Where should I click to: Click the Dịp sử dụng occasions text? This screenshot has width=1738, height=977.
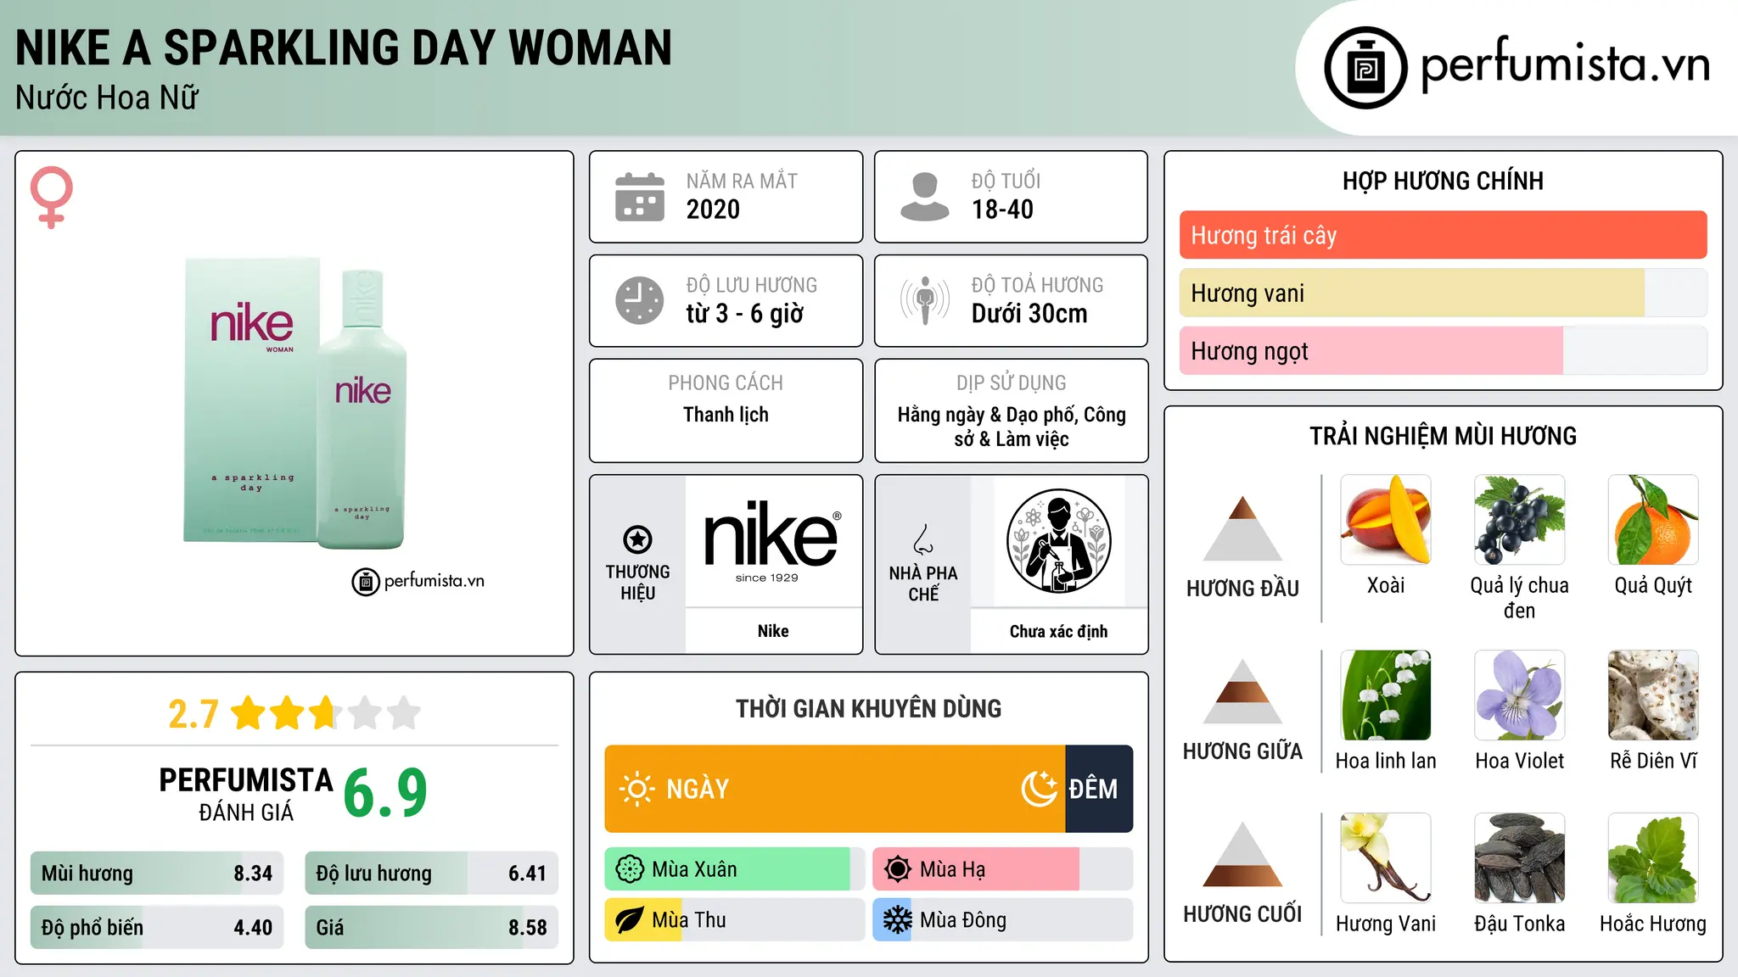click(x=1012, y=427)
